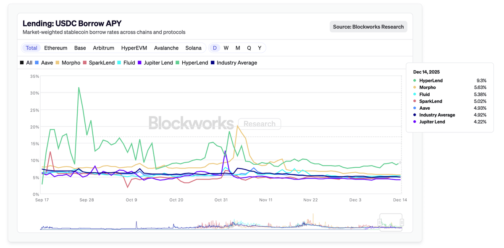Click the 20% y-axis label

pos(35,127)
